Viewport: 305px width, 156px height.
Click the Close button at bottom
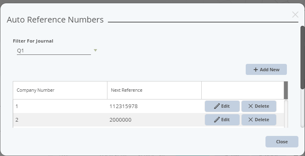coord(282,142)
